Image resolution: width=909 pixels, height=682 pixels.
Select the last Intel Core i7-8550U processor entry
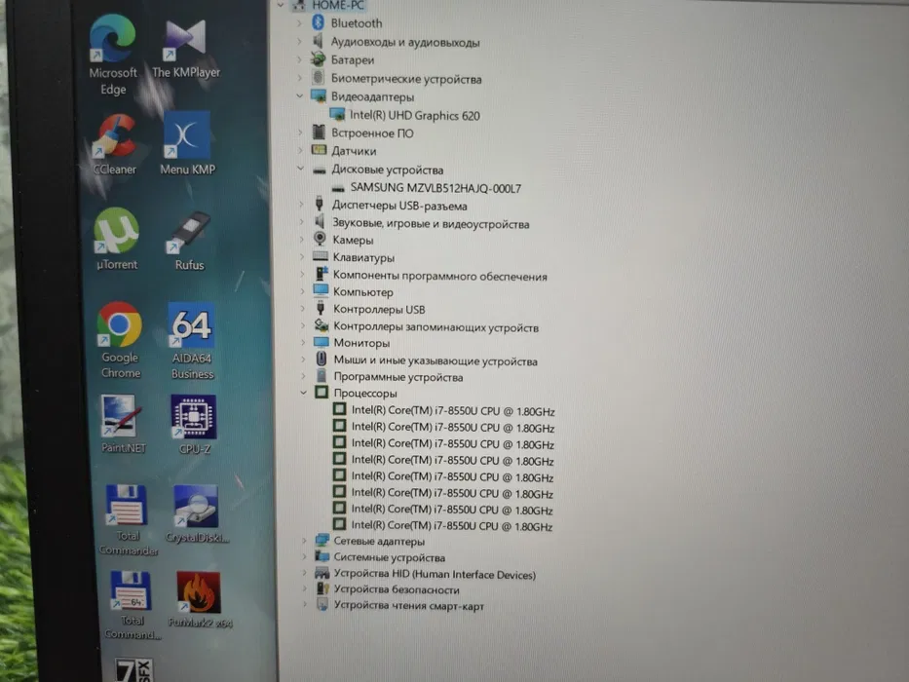(443, 525)
